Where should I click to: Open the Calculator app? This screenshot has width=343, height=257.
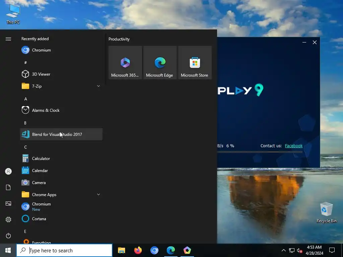click(61, 158)
